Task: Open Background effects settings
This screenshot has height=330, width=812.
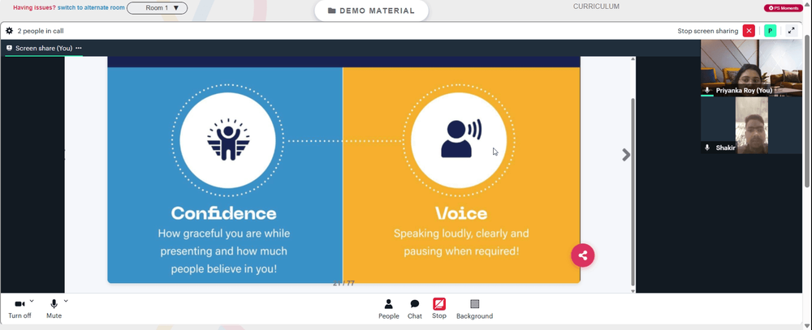Action: coord(474,309)
